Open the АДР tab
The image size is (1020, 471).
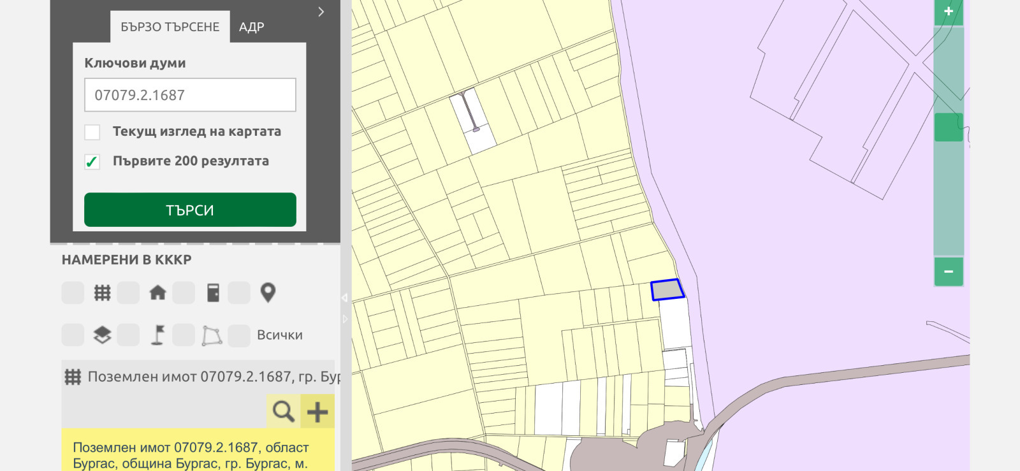[251, 27]
